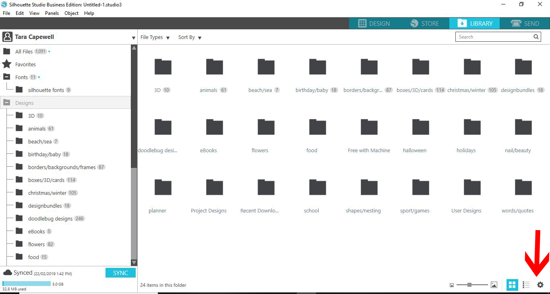Click the SYNC button
Viewport: 550px width, 294px height.
(x=120, y=273)
